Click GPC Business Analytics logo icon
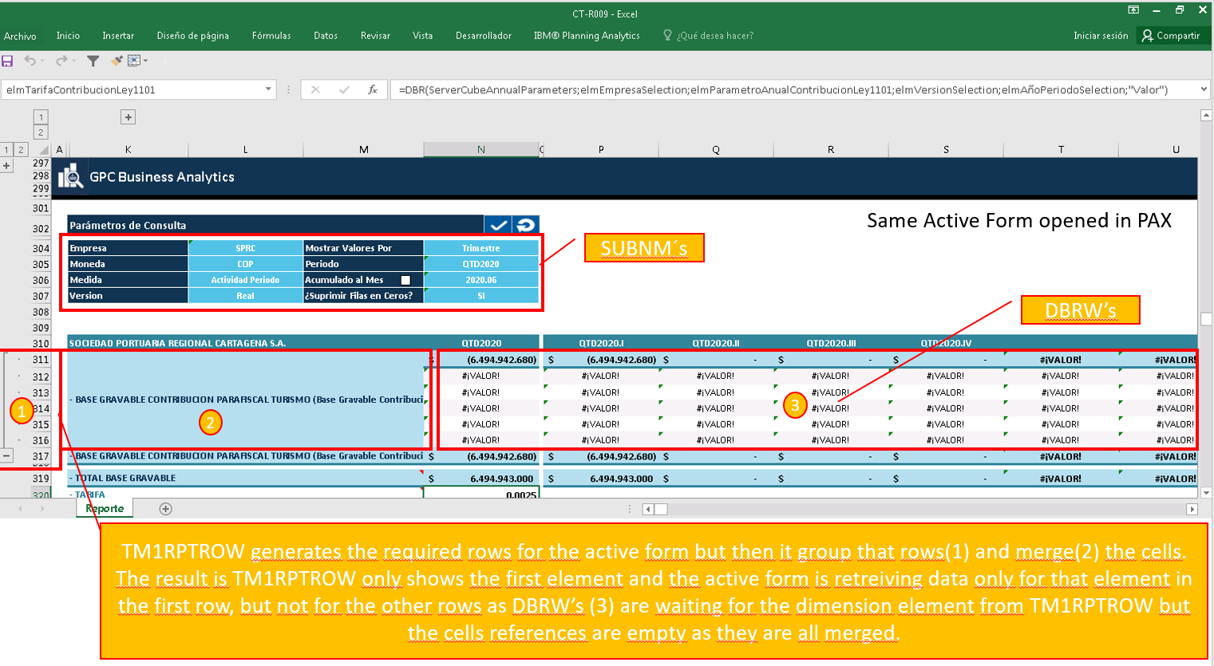The image size is (1214, 666). (x=71, y=176)
